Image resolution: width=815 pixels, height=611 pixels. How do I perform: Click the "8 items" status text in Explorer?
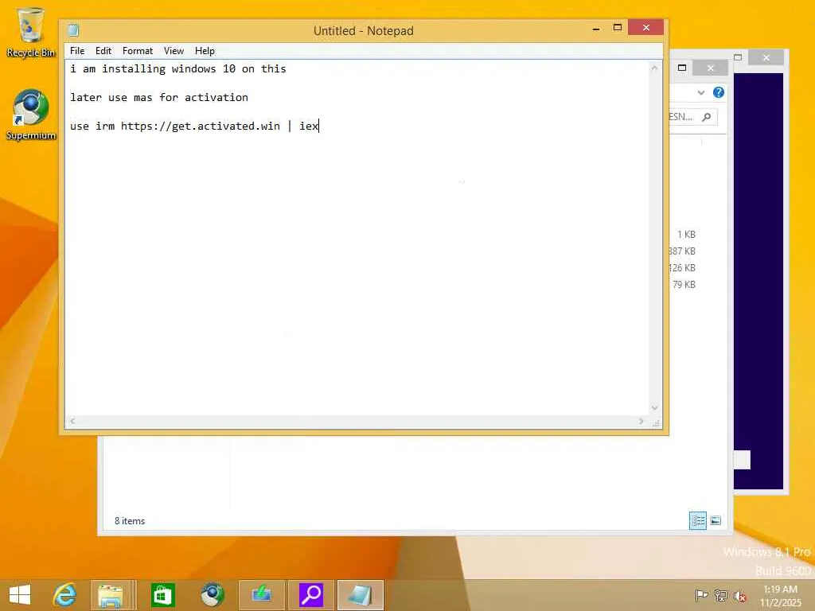130,520
